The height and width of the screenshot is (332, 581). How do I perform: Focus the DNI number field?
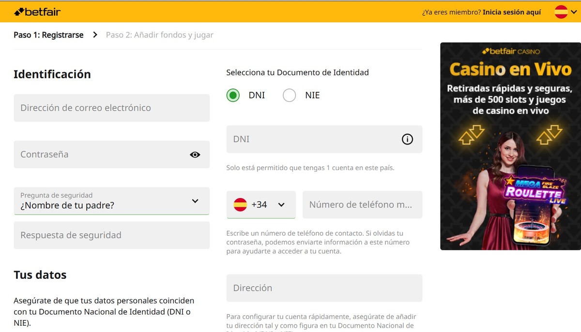coord(324,139)
